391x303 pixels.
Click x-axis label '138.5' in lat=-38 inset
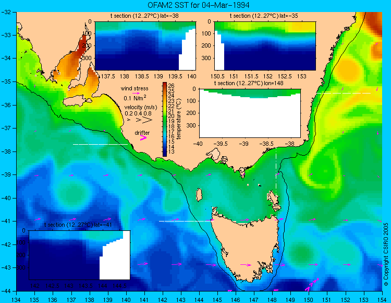click(142, 76)
